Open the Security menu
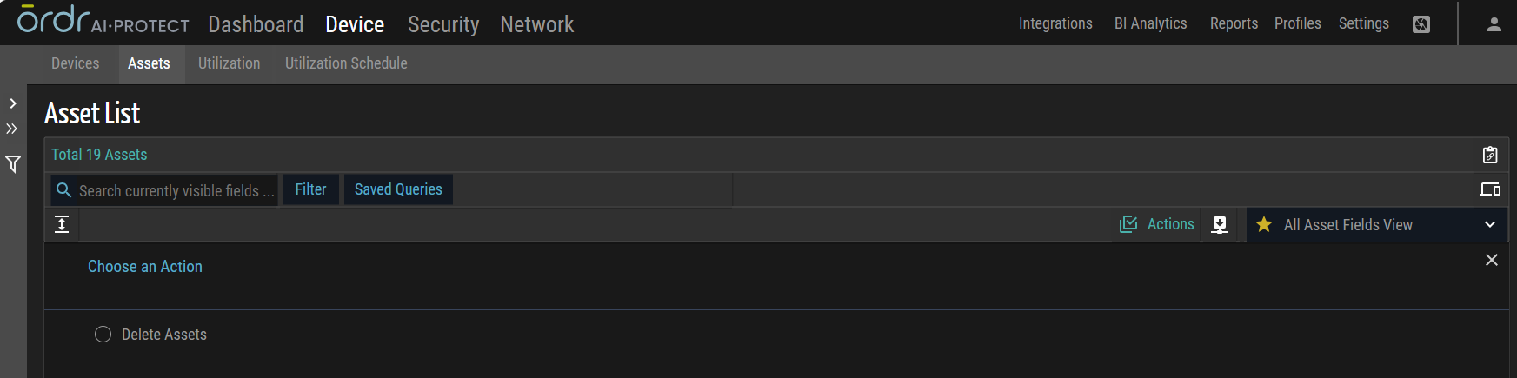 click(x=443, y=24)
